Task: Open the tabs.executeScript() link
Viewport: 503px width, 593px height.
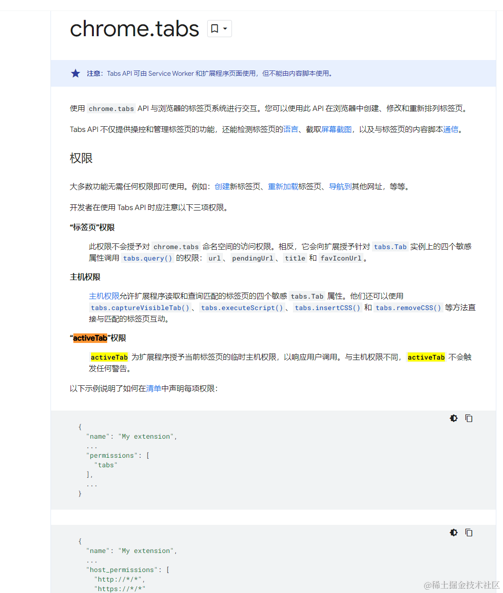Action: (x=242, y=308)
